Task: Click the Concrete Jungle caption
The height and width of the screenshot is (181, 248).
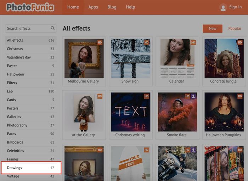Action: pyautogui.click(x=223, y=81)
